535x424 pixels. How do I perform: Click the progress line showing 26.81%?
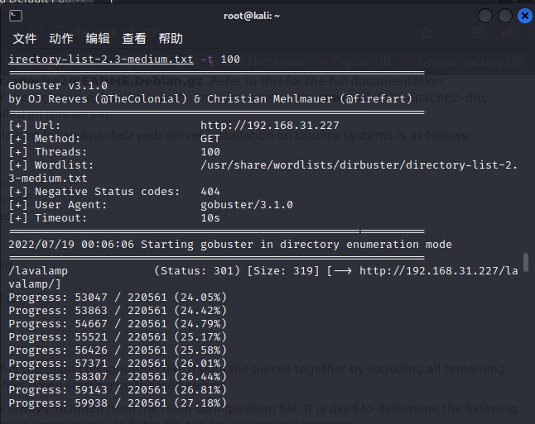pos(118,390)
